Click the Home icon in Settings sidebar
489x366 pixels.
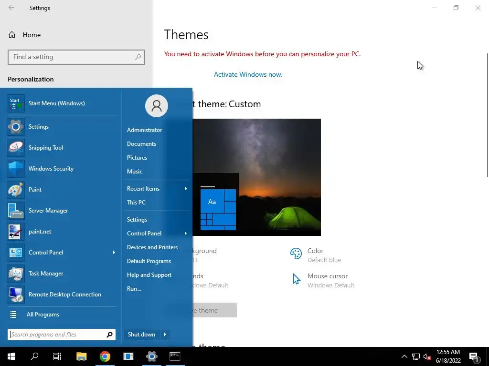(12, 35)
